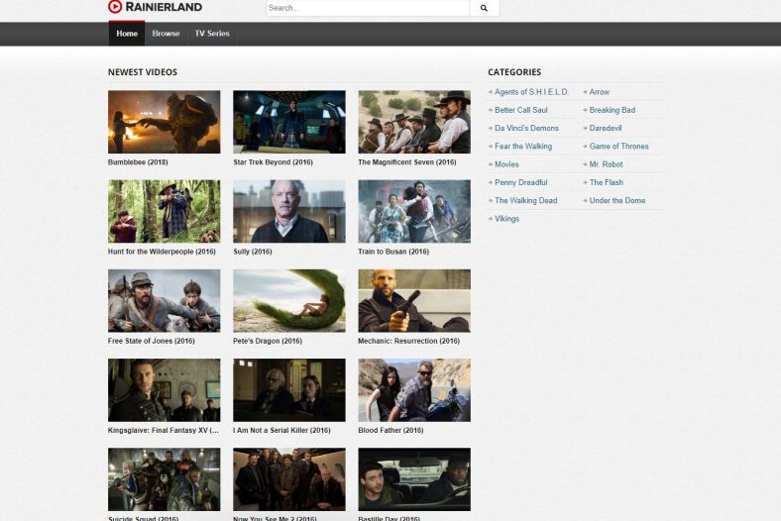This screenshot has height=521, width=781.
Task: Click Star Trek Beyond (2016) title link
Action: click(x=273, y=162)
